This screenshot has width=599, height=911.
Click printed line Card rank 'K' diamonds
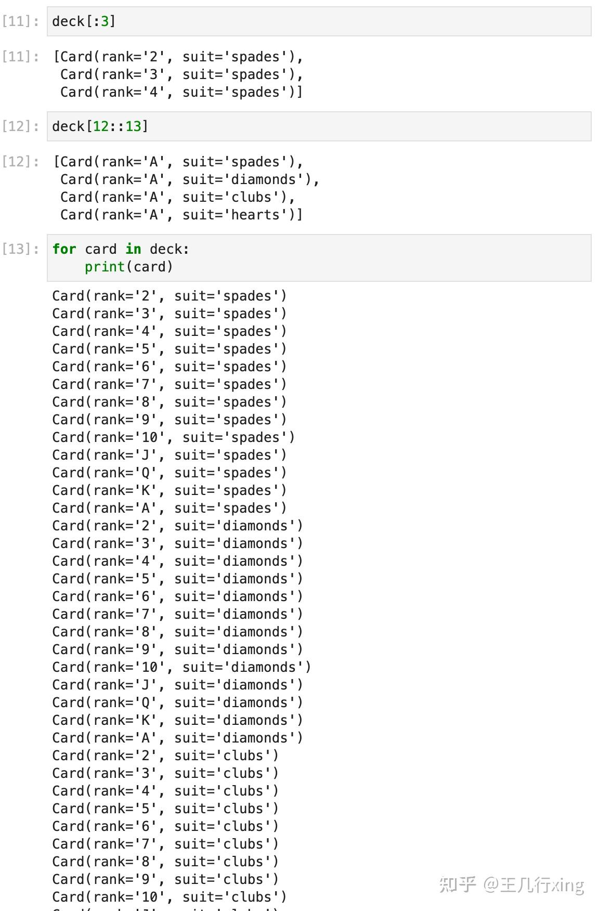(x=177, y=720)
